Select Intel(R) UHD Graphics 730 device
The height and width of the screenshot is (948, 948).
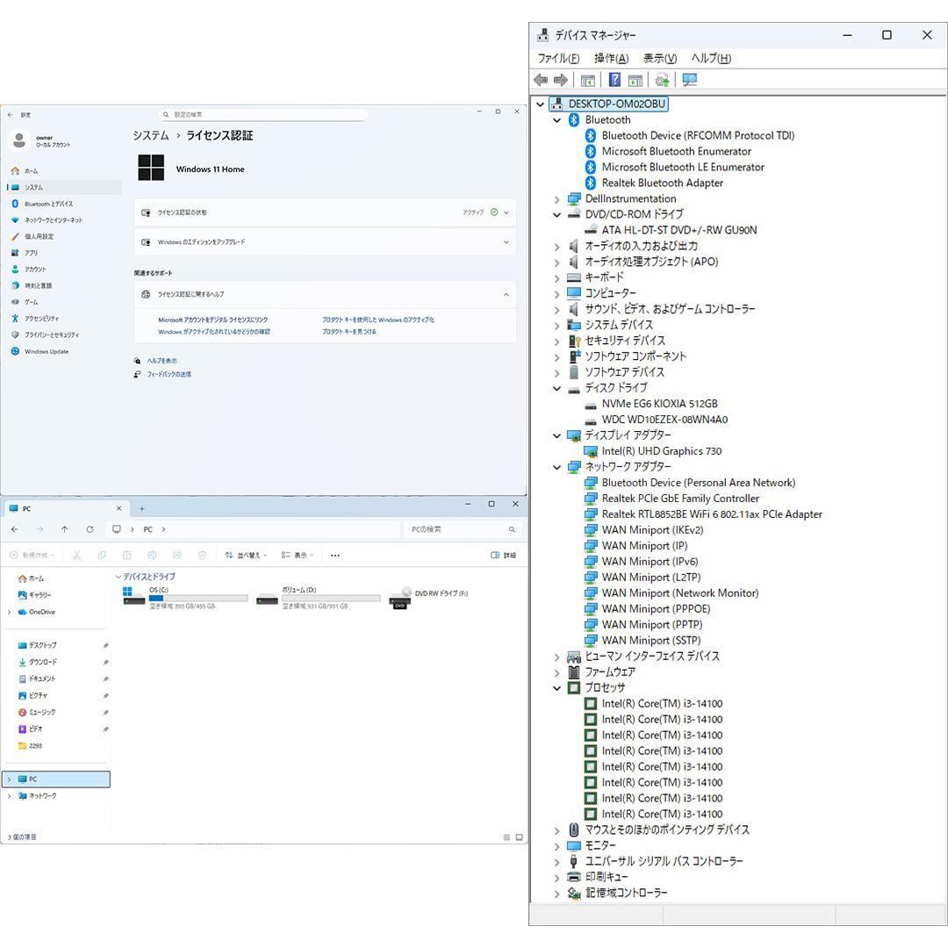(x=661, y=451)
